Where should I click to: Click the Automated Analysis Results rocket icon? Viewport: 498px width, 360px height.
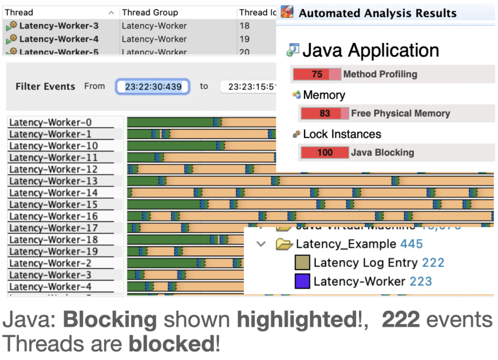(x=287, y=12)
